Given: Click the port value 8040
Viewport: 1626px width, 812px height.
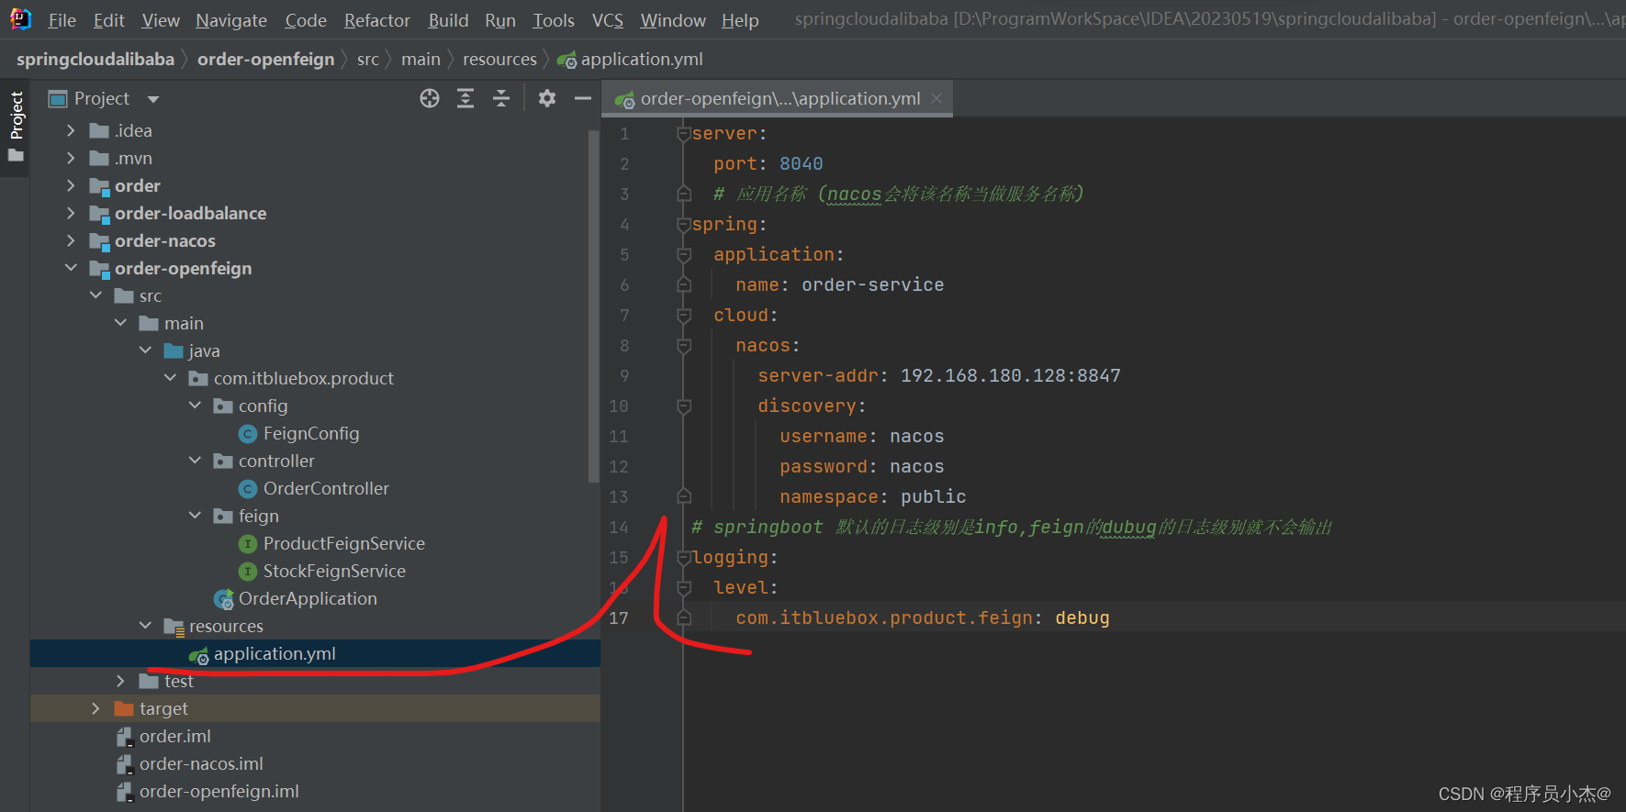Looking at the screenshot, I should [x=802, y=164].
